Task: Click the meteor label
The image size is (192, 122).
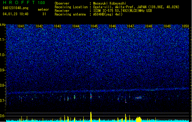Action: [43, 9]
